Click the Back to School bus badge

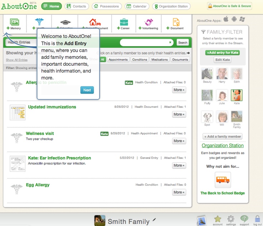coord(223,180)
